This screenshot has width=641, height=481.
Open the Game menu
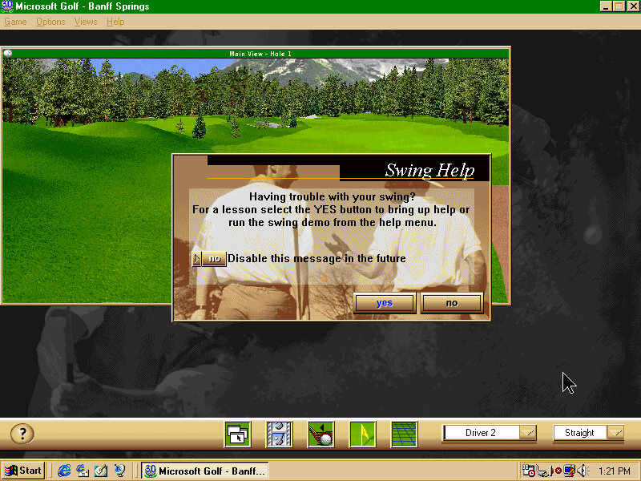[x=15, y=22]
